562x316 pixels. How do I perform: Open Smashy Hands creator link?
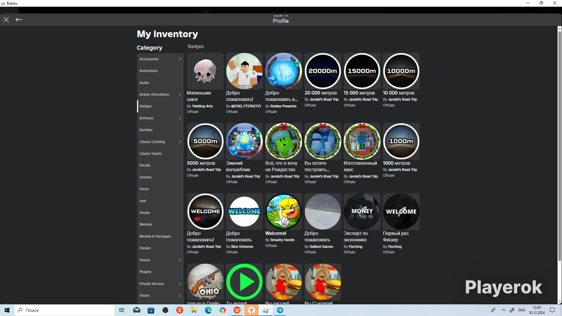282,240
